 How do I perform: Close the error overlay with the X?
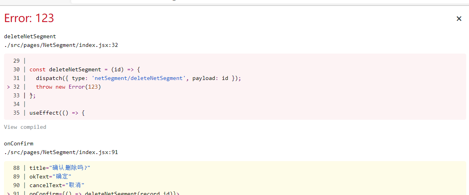click(x=459, y=19)
